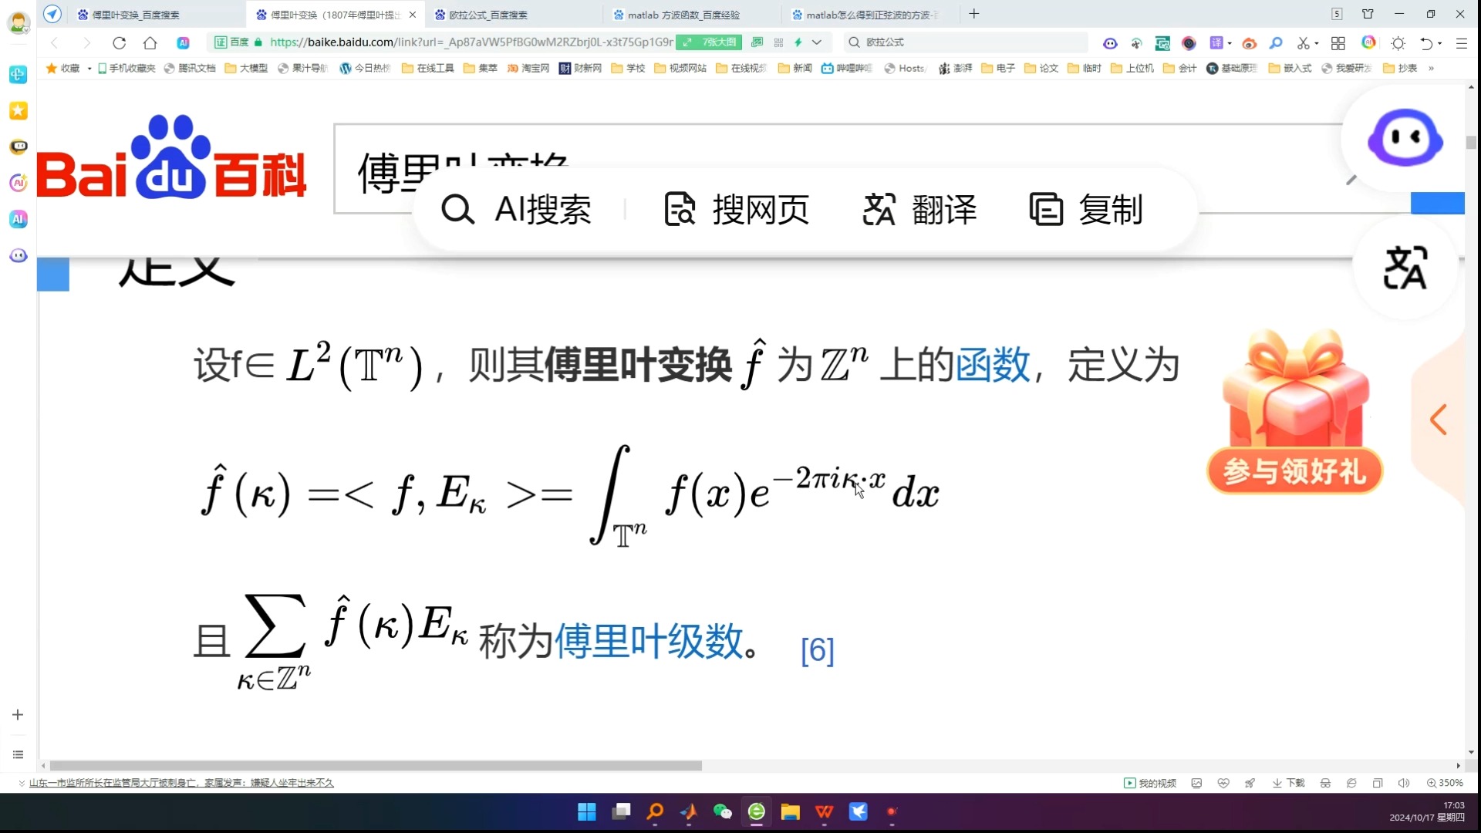This screenshot has width=1481, height=833.
Task: Open the scissors screenshot tool in toolbar
Action: click(x=1304, y=42)
